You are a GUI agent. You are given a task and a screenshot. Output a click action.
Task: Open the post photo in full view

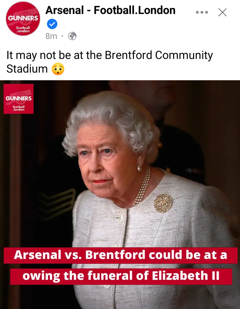[x=120, y=194]
